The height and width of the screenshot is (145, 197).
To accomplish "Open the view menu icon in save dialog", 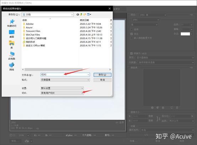I will (x=89, y=15).
